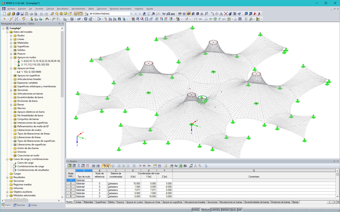Toggle the highlighted synchronize selection button in table toolbar

click(104, 166)
